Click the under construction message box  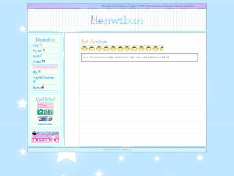click(140, 57)
